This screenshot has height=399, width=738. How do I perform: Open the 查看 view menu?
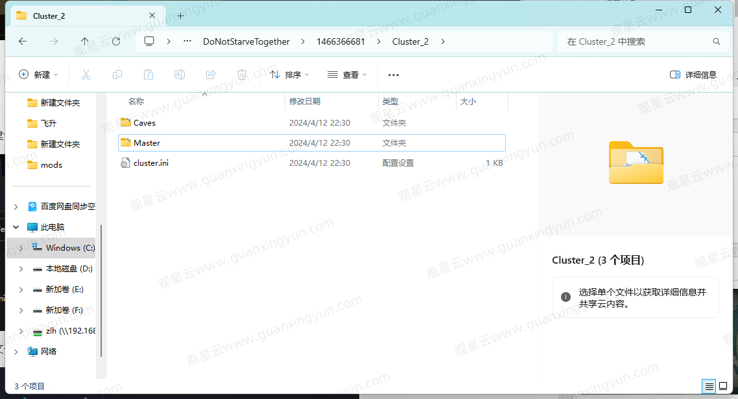click(347, 74)
